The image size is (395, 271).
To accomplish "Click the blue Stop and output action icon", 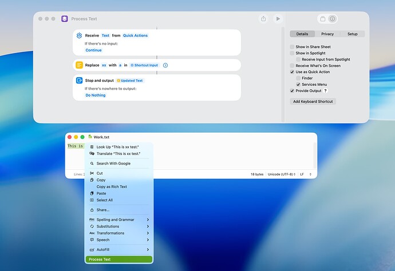I will (x=79, y=81).
